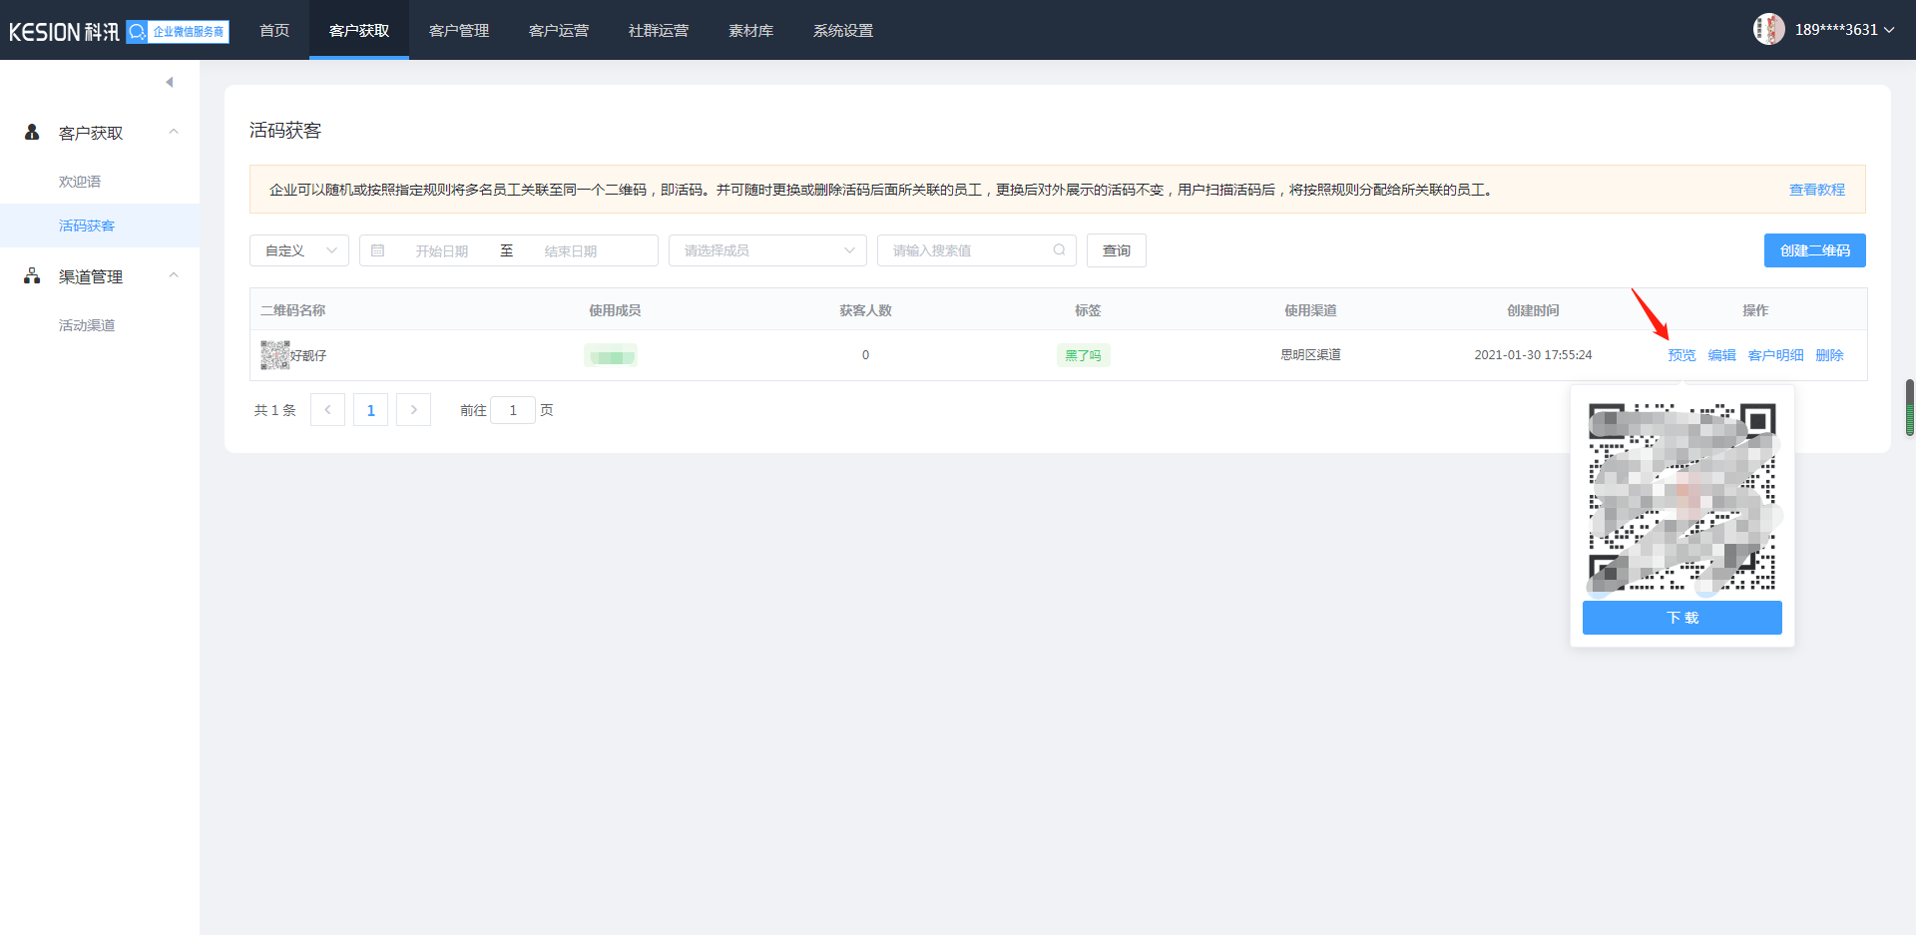Click the green vertical scrollbar handle
This screenshot has height=935, width=1916.
tap(1910, 407)
